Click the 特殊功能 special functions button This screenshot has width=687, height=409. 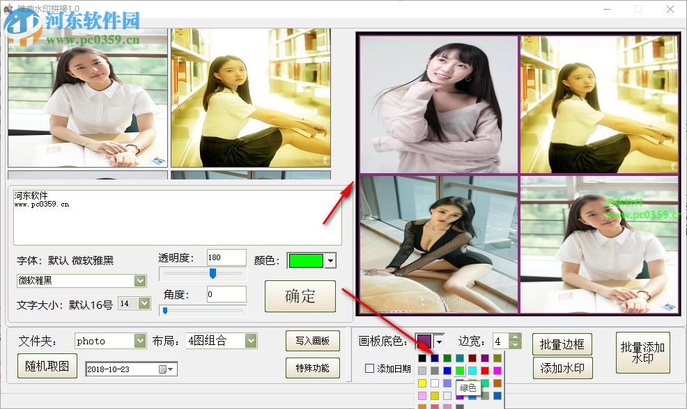pos(311,368)
